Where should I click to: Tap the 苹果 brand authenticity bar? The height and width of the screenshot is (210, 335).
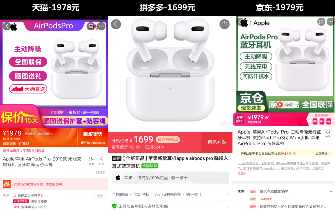170,178
